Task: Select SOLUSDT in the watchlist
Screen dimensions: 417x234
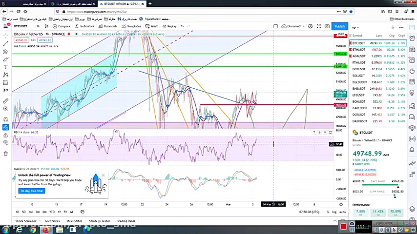Action: tap(378, 76)
